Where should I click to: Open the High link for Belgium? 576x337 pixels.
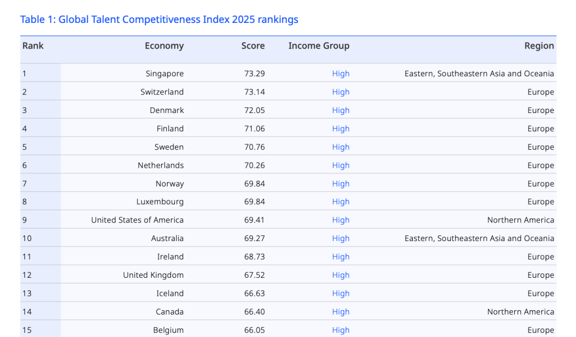coord(340,330)
